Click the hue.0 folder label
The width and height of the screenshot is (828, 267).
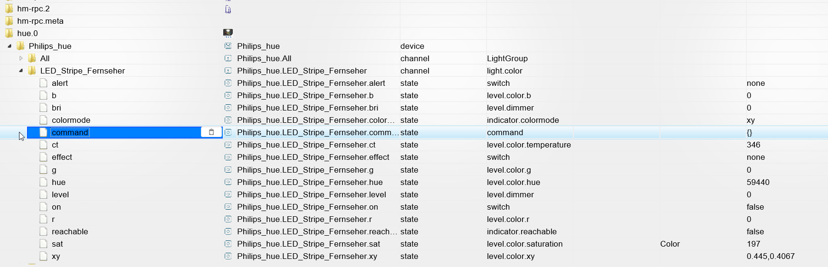pos(28,33)
